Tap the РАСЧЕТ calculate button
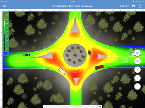The height and width of the screenshot is (108, 145). click(x=124, y=6)
